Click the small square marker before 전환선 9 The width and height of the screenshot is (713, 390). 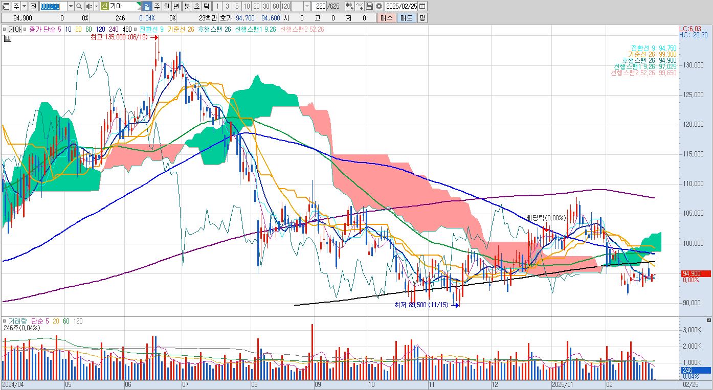coord(136,30)
